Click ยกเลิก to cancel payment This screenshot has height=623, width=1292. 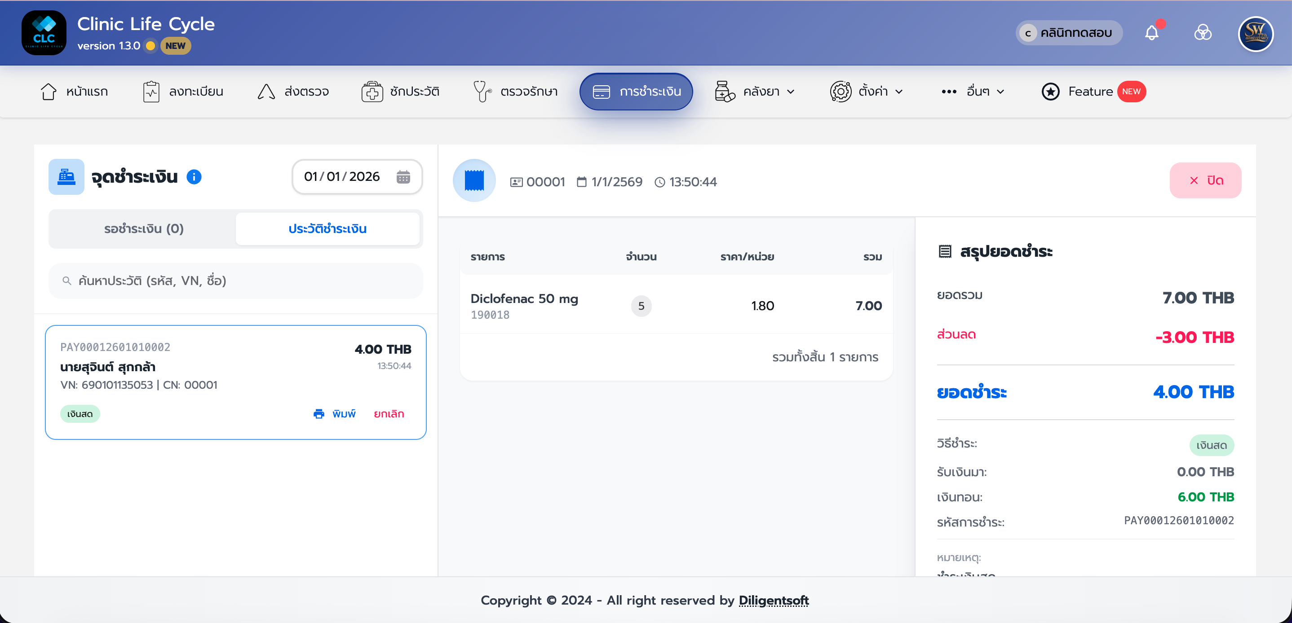coord(389,414)
